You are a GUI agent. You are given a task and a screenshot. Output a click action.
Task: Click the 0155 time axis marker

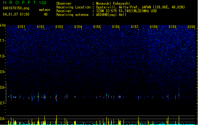coord(97,27)
